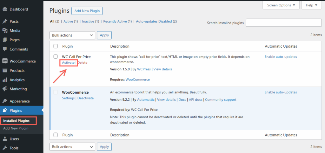The image size is (325, 153).
Task: Click Deactivate under WooCommerce plugin
Action: point(86,98)
